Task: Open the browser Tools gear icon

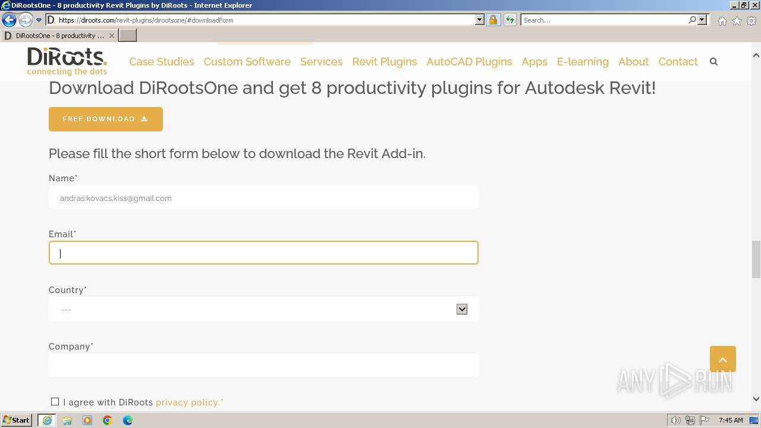Action: click(751, 21)
